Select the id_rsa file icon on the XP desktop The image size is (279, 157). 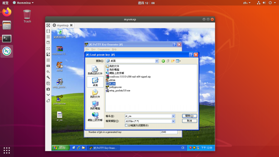pos(60,116)
